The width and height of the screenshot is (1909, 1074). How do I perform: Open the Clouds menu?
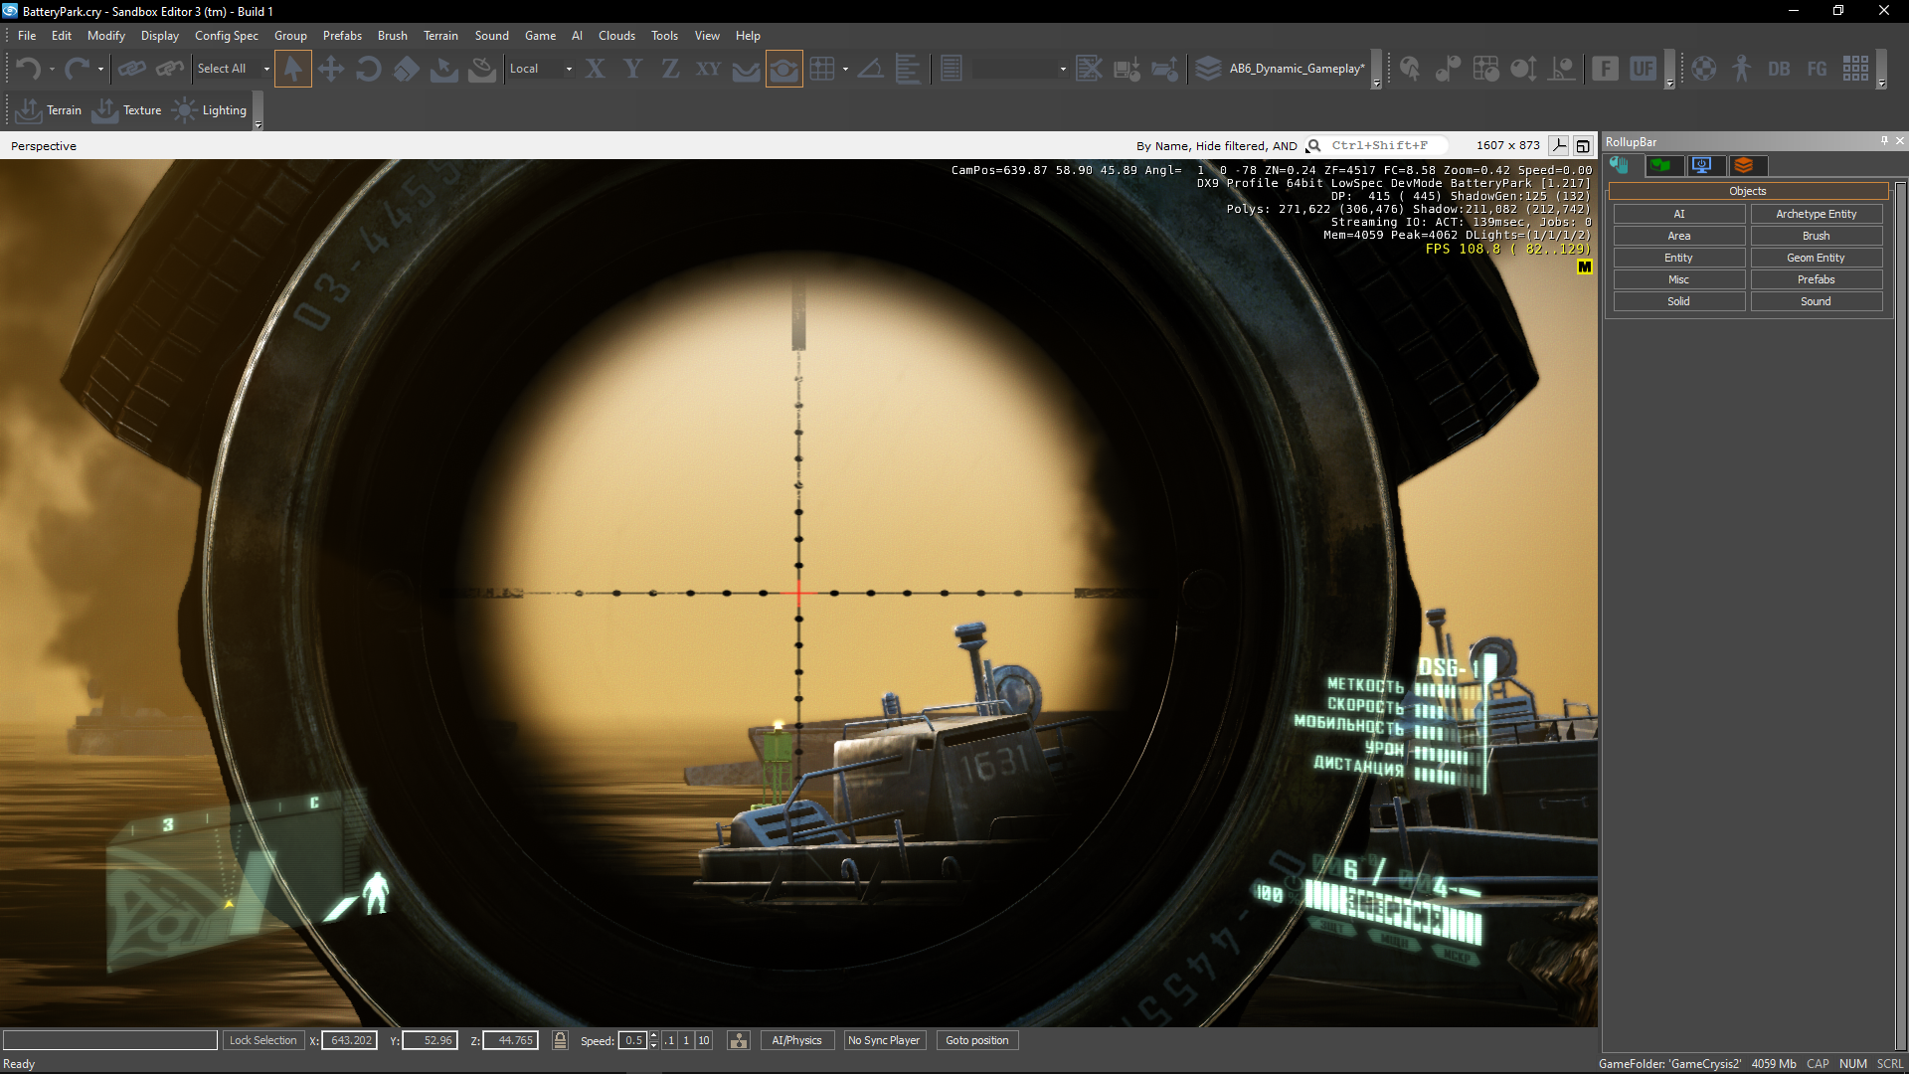tap(616, 36)
